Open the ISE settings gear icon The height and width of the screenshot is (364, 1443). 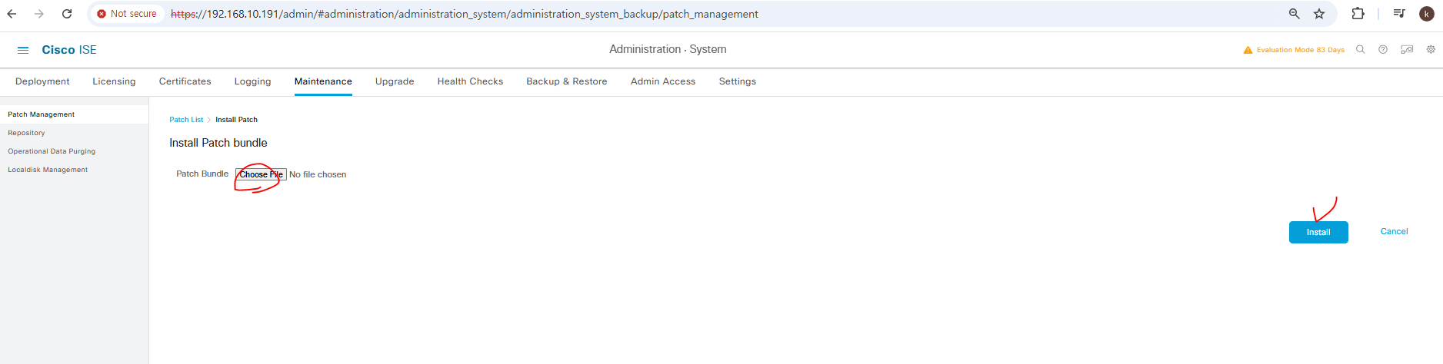coord(1431,50)
